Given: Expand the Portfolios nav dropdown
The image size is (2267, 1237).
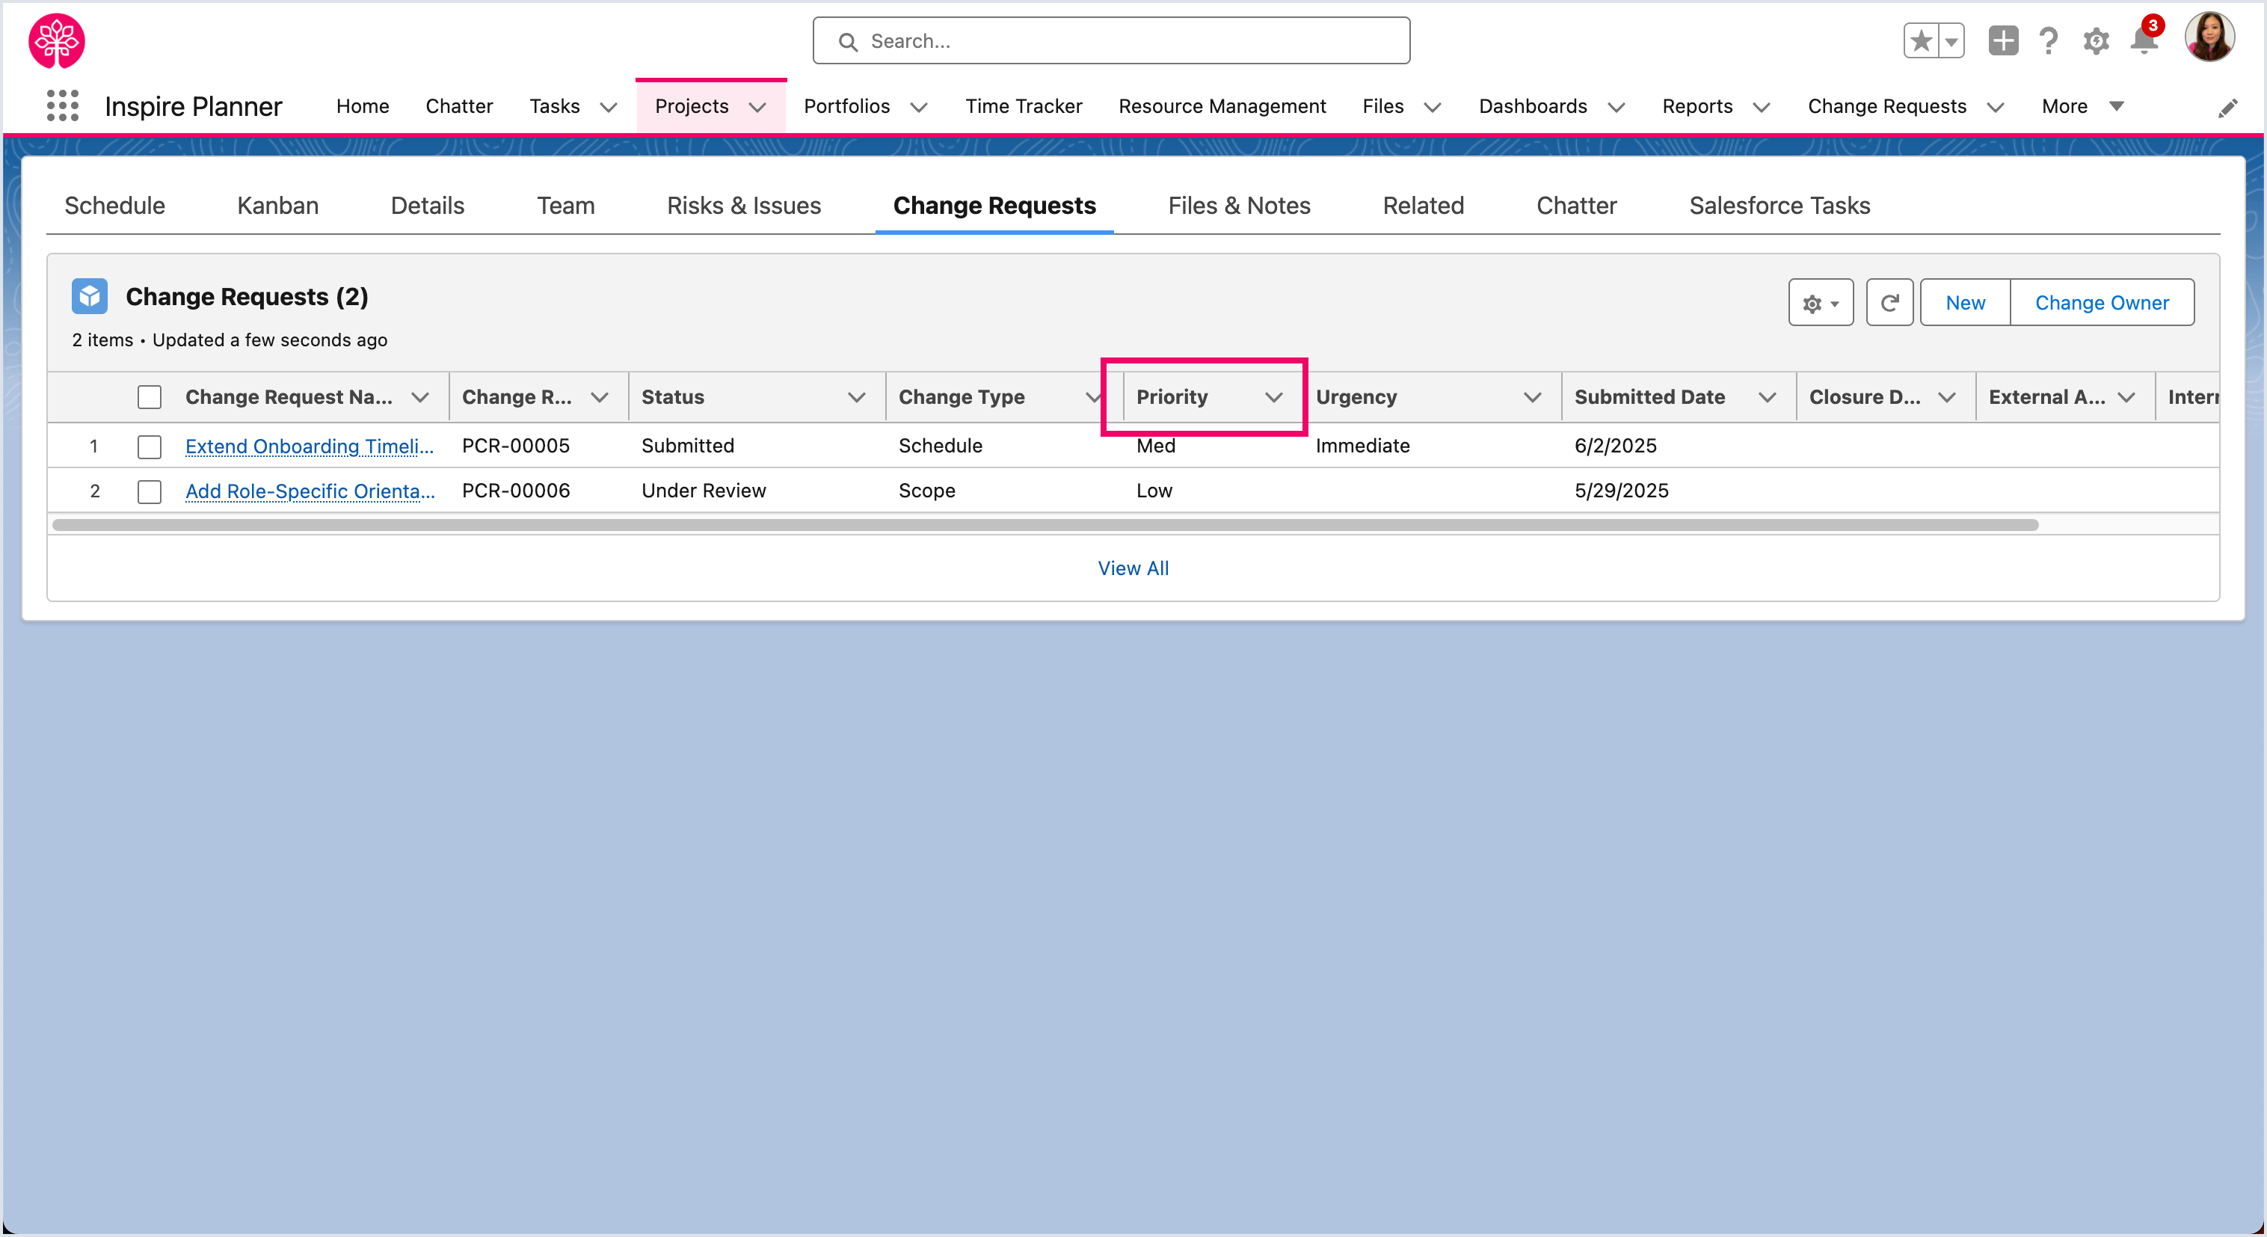Looking at the screenshot, I should (919, 106).
